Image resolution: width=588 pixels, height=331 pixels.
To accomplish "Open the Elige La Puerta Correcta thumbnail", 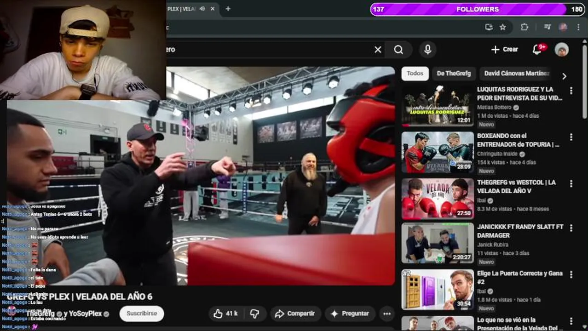I will pyautogui.click(x=438, y=290).
